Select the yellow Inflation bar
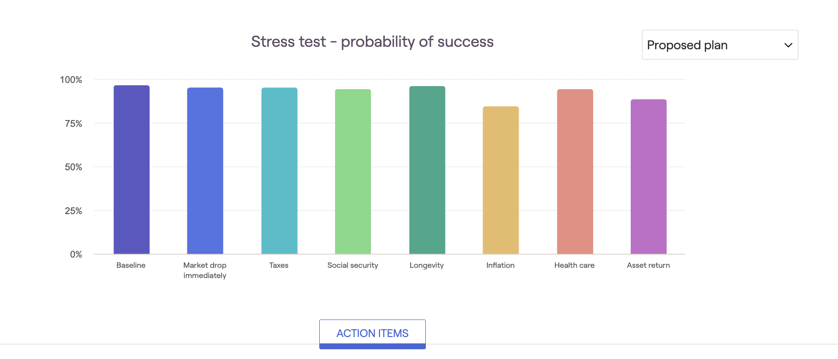The height and width of the screenshot is (359, 838). coord(501,180)
